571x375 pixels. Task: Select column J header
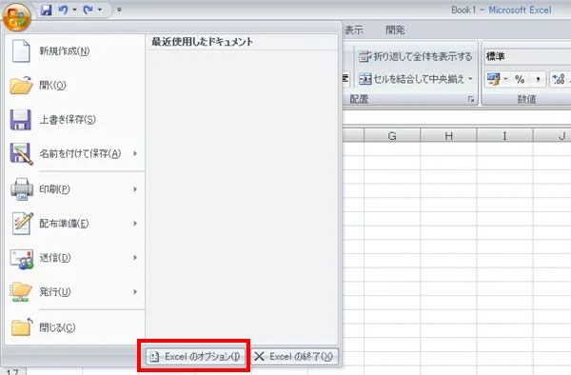pyautogui.click(x=552, y=136)
